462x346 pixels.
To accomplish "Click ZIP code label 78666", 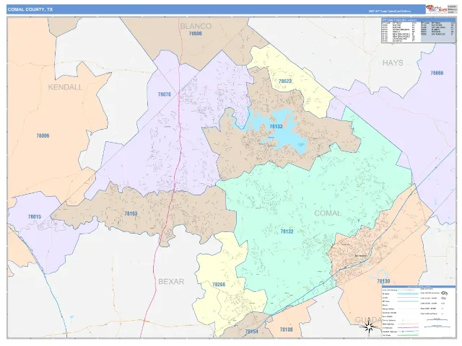I will point(437,73).
